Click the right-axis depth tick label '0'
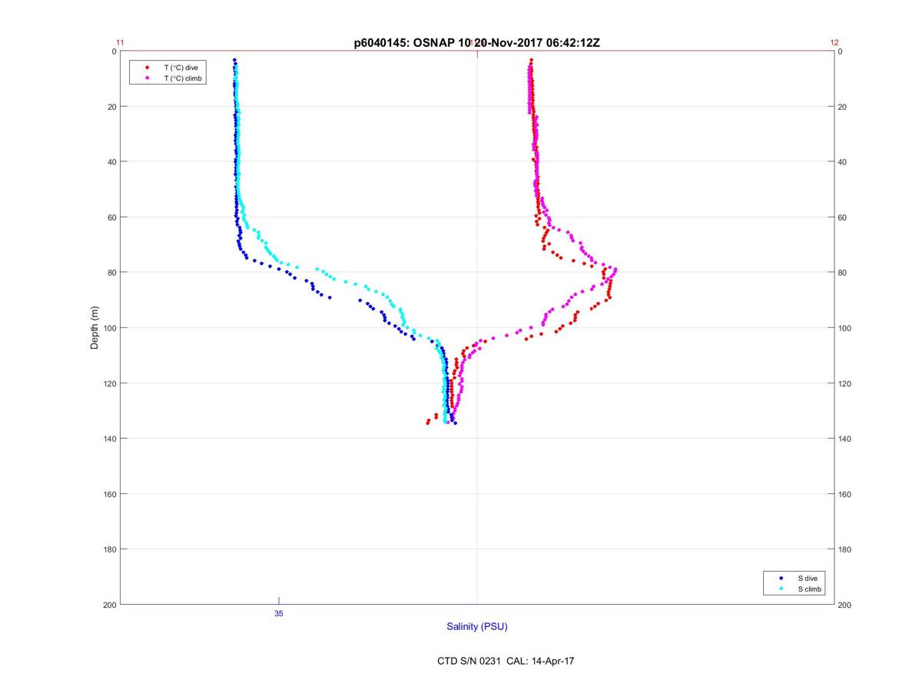 coord(841,51)
